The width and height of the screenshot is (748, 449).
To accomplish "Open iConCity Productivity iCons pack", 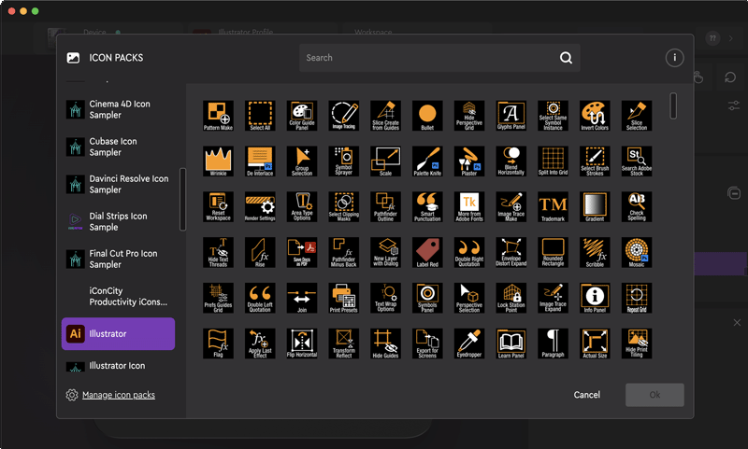I will tap(119, 296).
